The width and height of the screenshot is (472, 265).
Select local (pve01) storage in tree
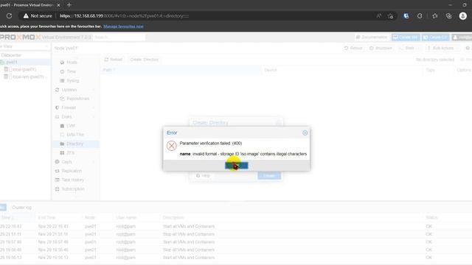pyautogui.click(x=24, y=69)
